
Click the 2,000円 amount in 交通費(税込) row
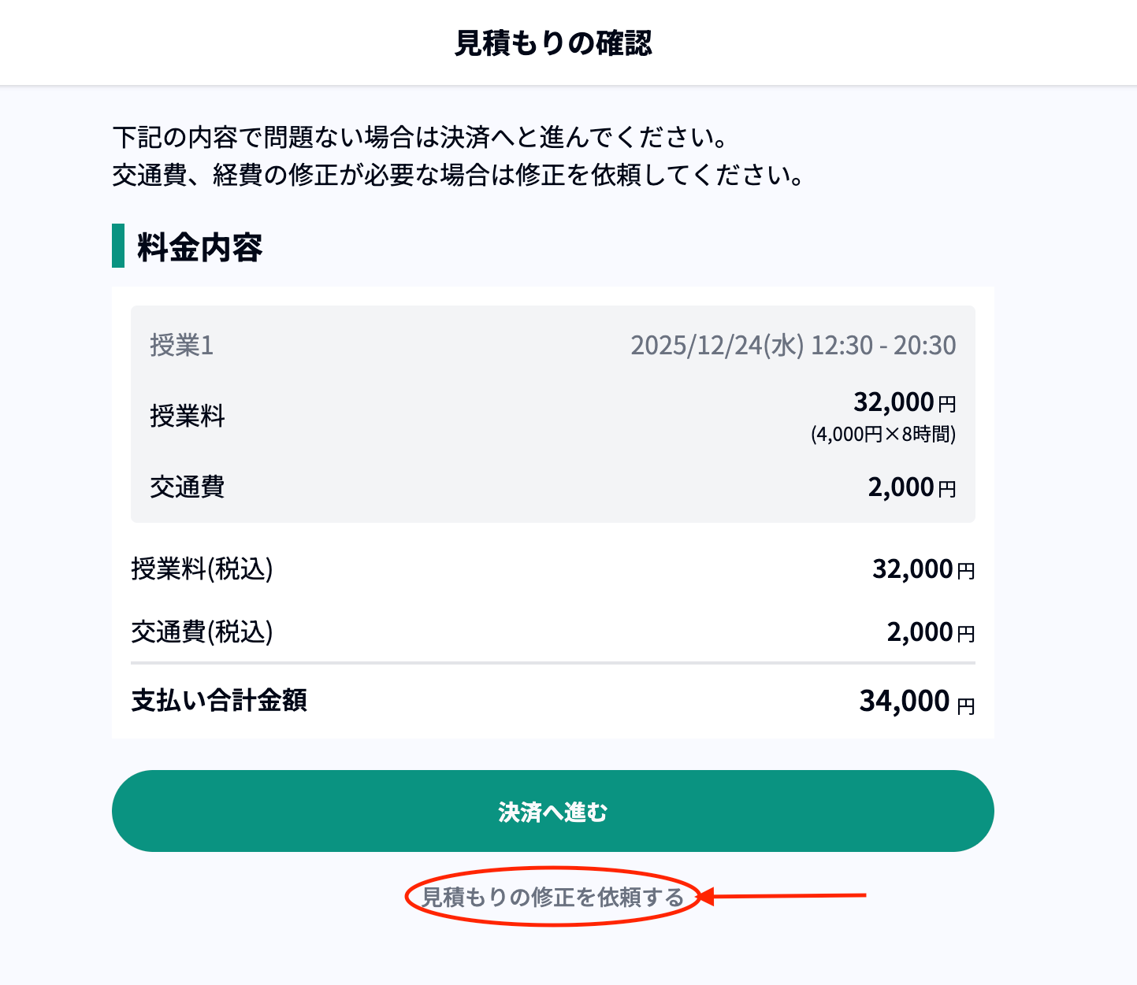930,632
